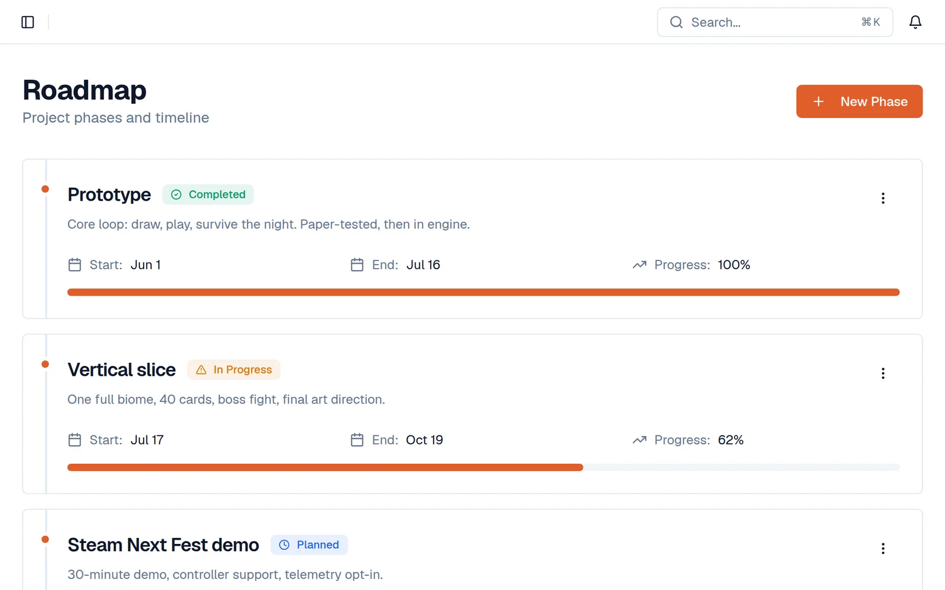Viewport: 945px width, 590px height.
Task: Click the 'Jul 16' end date
Action: [x=423, y=265]
